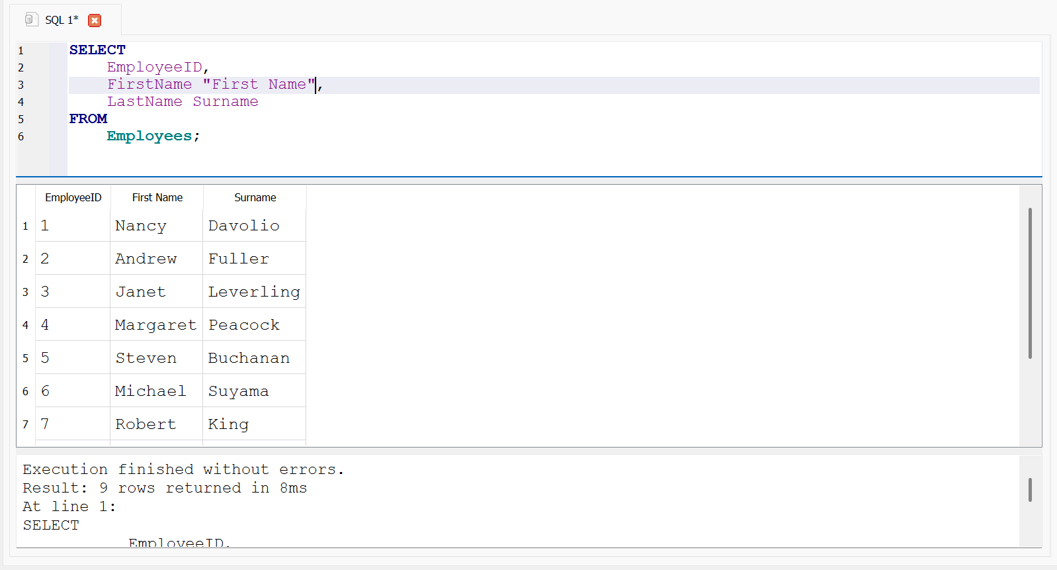Place cursor on SELECT keyword in editor

tap(97, 50)
